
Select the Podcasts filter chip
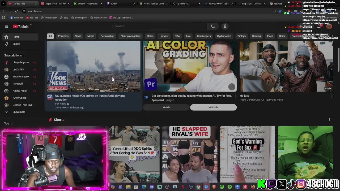click(x=63, y=36)
